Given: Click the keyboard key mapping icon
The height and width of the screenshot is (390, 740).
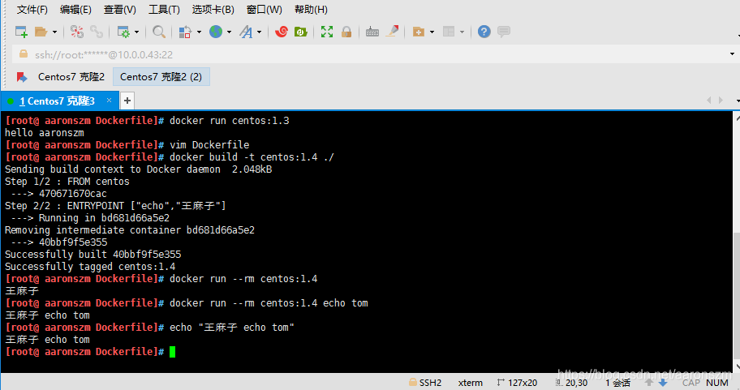Looking at the screenshot, I should [372, 32].
